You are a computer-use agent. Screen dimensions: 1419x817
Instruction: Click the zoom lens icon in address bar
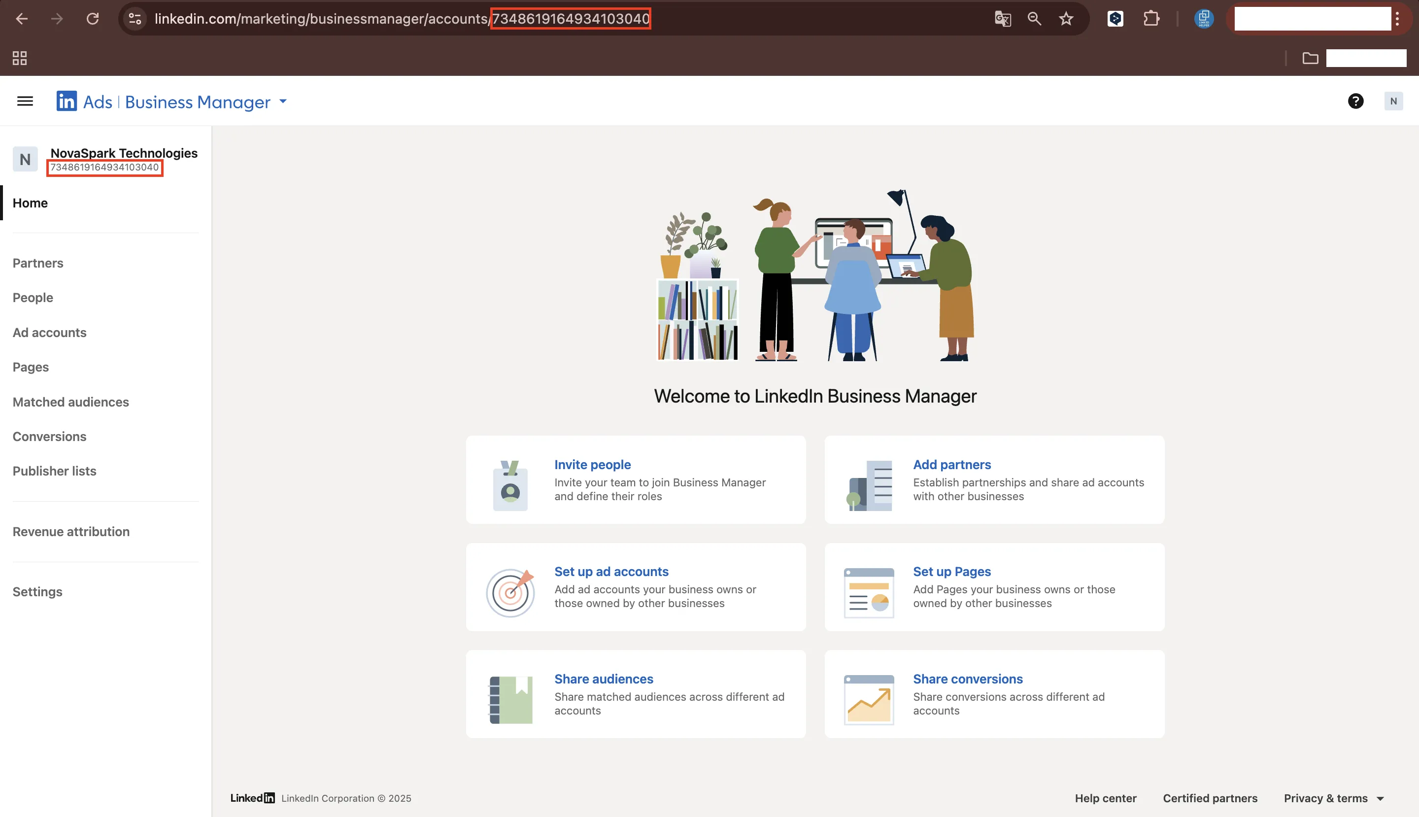(x=1034, y=19)
